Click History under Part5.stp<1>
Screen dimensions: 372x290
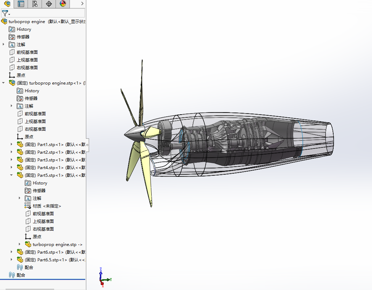[36, 183]
